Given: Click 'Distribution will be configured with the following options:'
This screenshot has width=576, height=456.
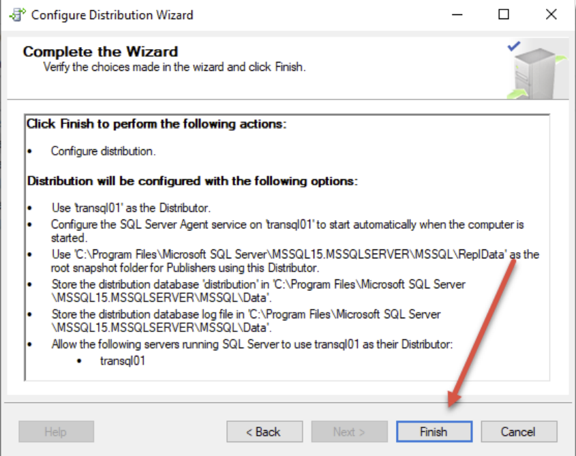Looking at the screenshot, I should point(192,181).
